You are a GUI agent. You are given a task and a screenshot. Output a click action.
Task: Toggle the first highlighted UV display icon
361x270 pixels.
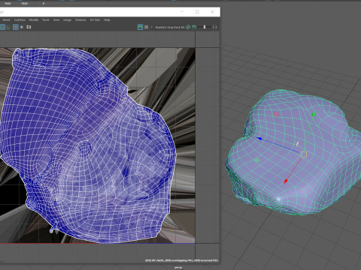click(2, 27)
